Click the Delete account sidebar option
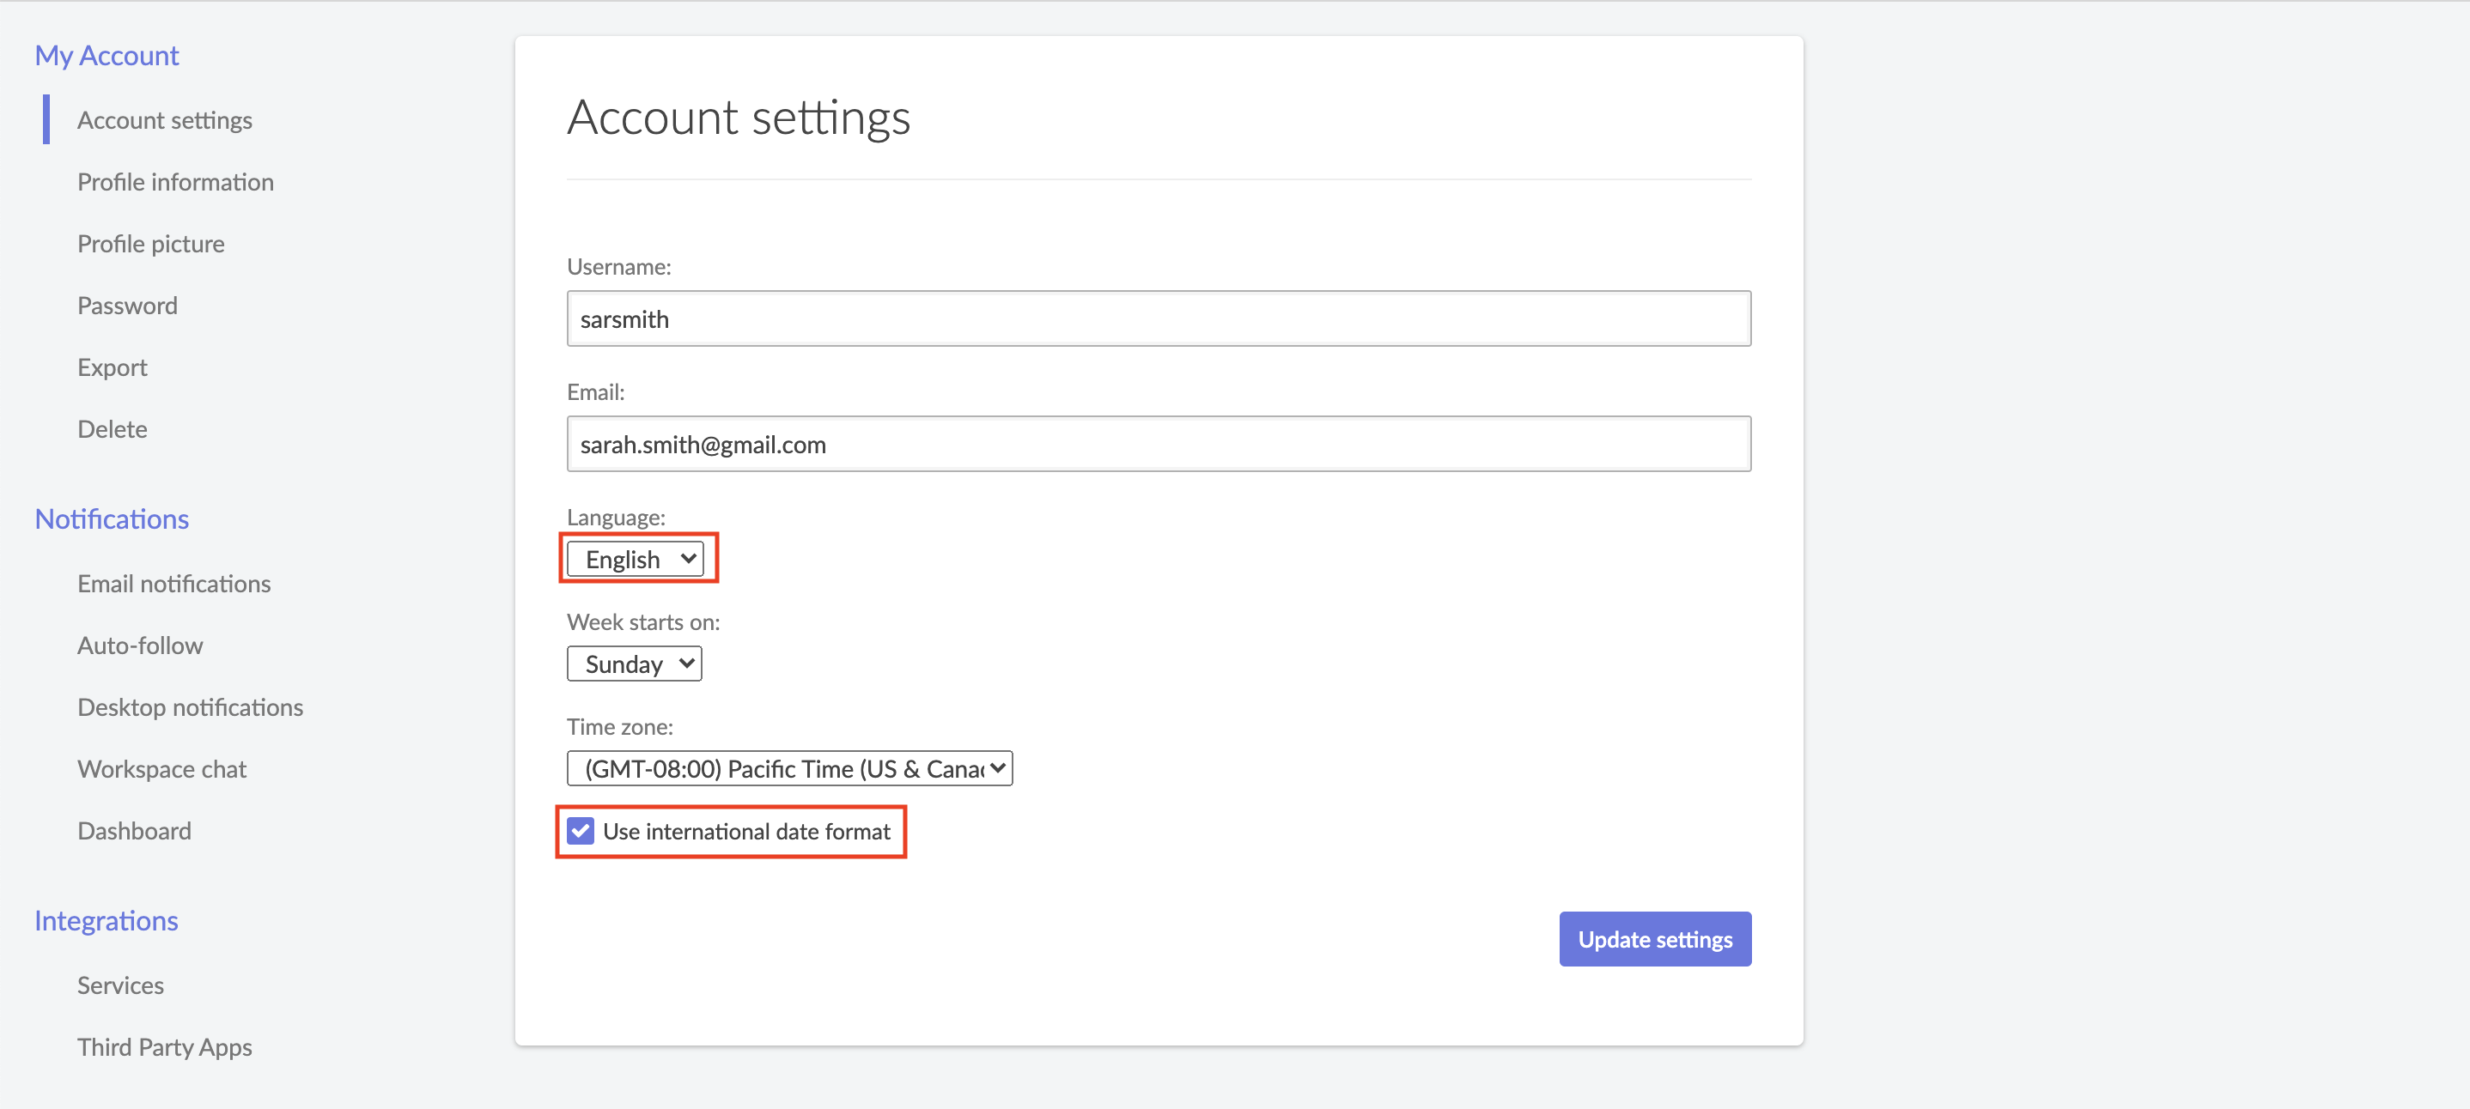Viewport: 2470px width, 1109px height. pos(112,428)
